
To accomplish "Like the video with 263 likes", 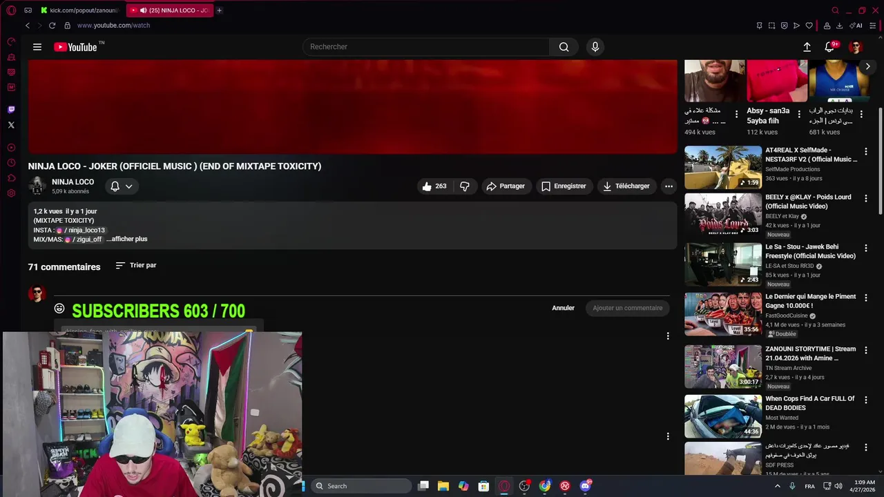I will click(x=434, y=186).
